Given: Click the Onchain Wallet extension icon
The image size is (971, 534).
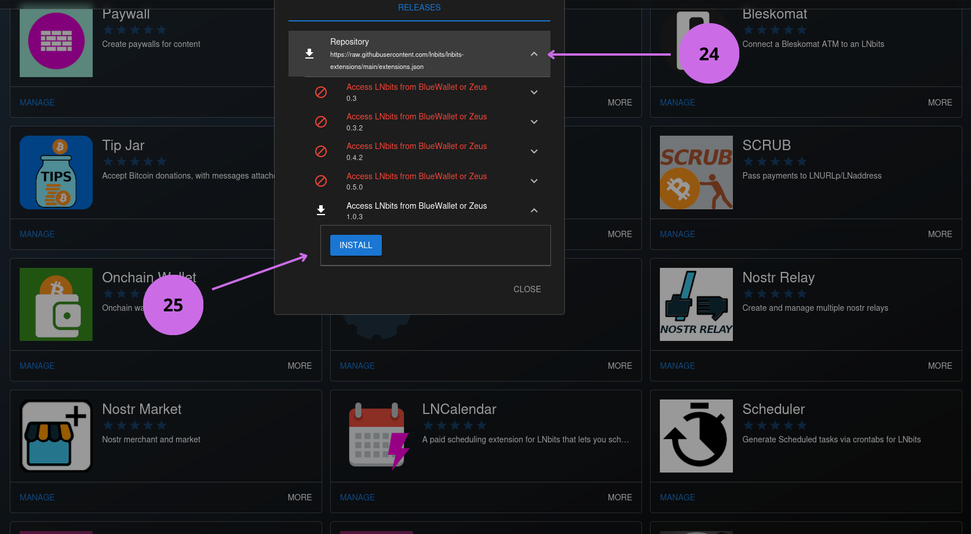Looking at the screenshot, I should click(56, 304).
